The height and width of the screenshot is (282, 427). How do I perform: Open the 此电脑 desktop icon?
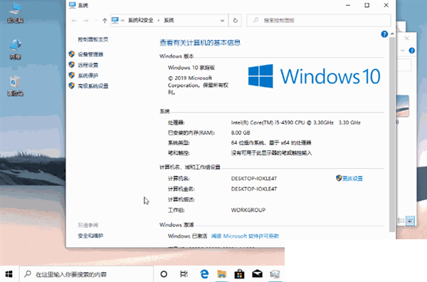point(15,13)
